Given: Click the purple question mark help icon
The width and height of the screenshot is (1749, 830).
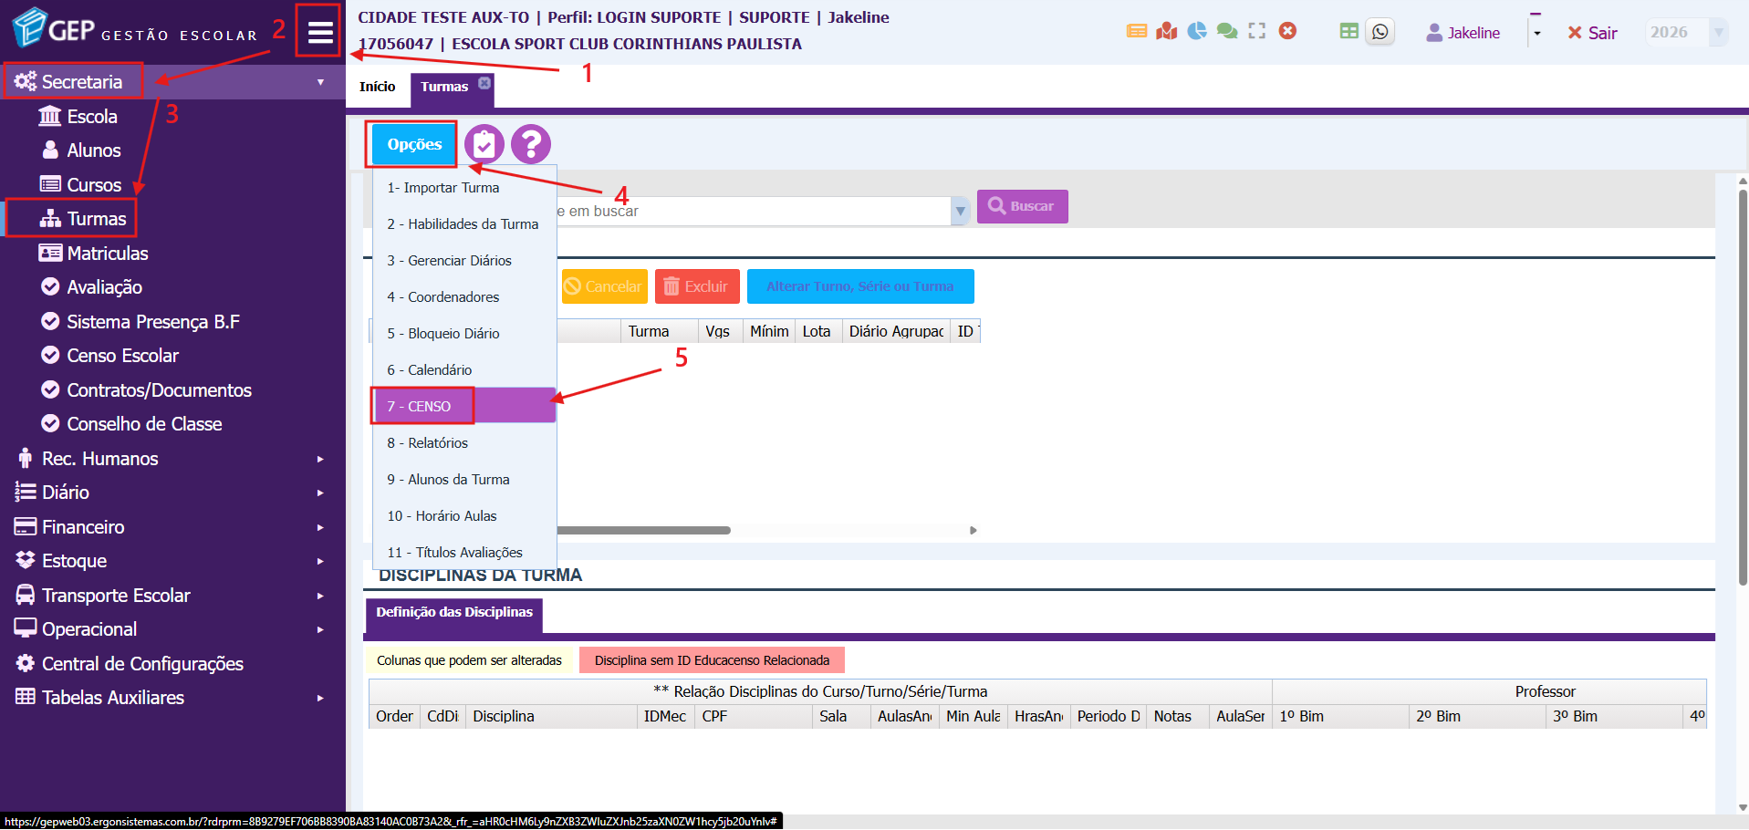Looking at the screenshot, I should [531, 144].
